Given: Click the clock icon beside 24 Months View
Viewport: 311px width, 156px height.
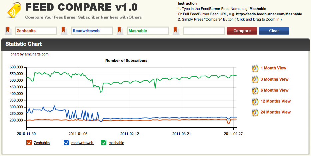Looking at the screenshot, I should [255, 112].
